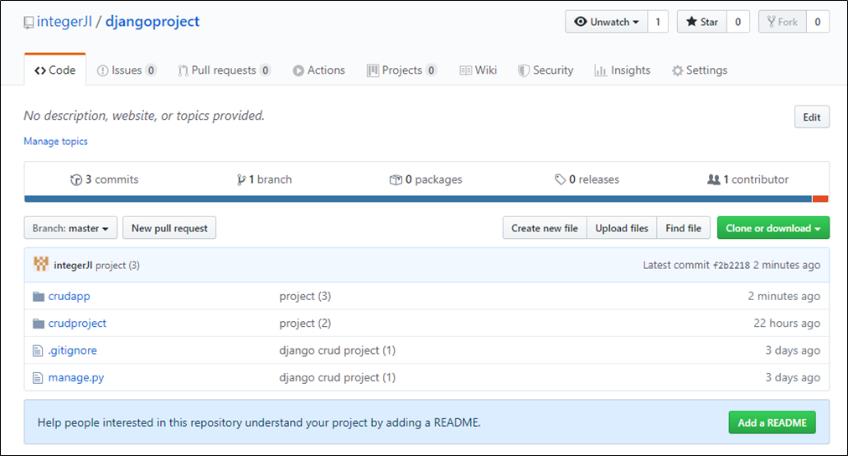
Task: View 0 packages link
Action: pos(427,179)
